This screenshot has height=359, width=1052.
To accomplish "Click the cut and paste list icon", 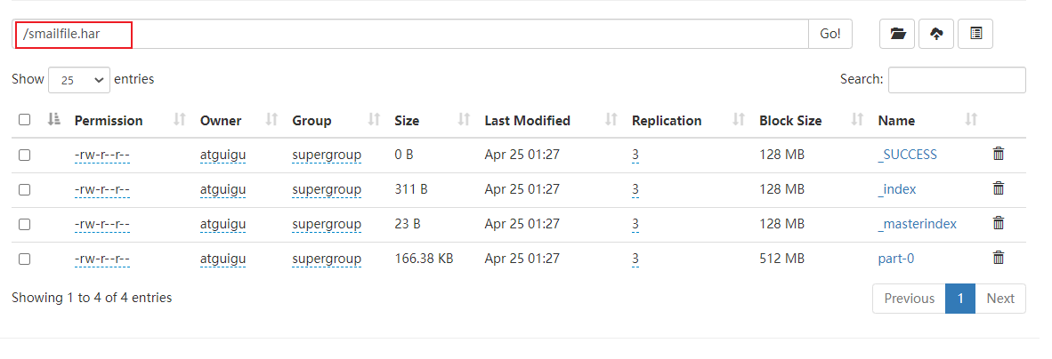I will click(975, 34).
